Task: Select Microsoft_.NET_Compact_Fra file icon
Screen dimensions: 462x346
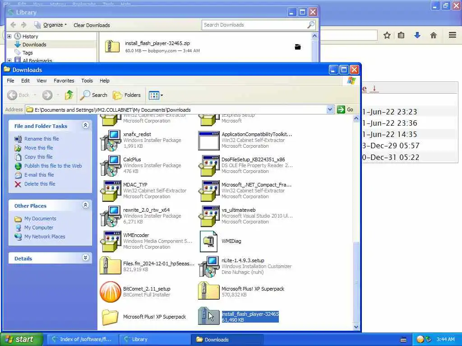Action: tap(209, 191)
